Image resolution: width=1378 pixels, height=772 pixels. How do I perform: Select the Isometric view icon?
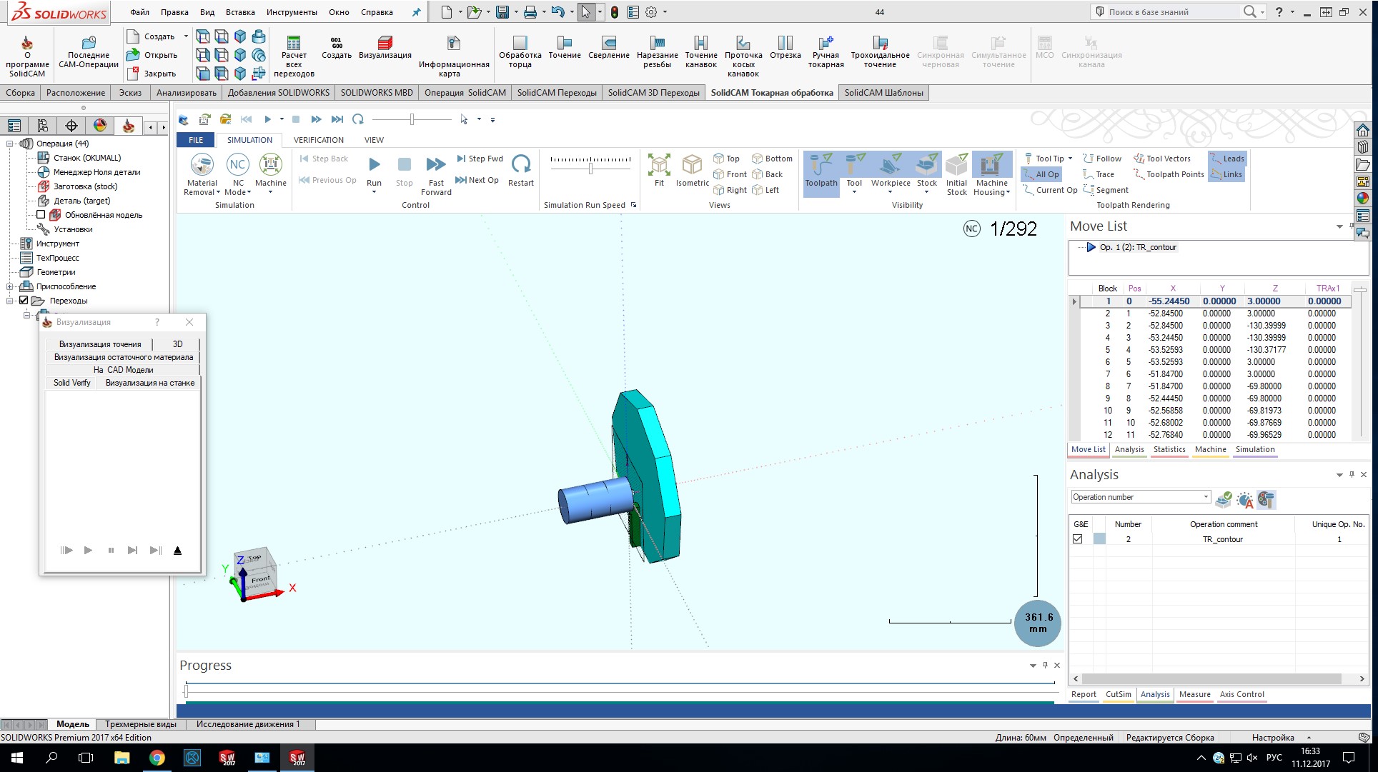coord(691,166)
